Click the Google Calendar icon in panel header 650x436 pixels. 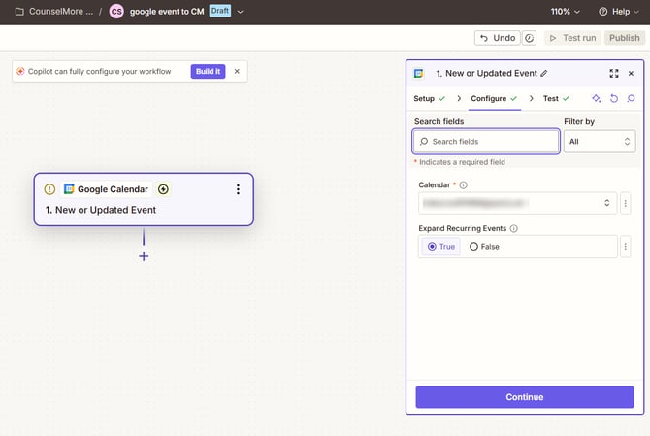click(x=419, y=74)
